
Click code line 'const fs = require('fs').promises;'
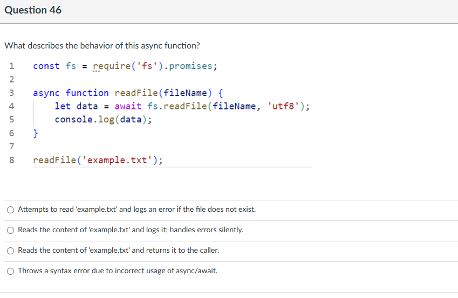tap(125, 66)
